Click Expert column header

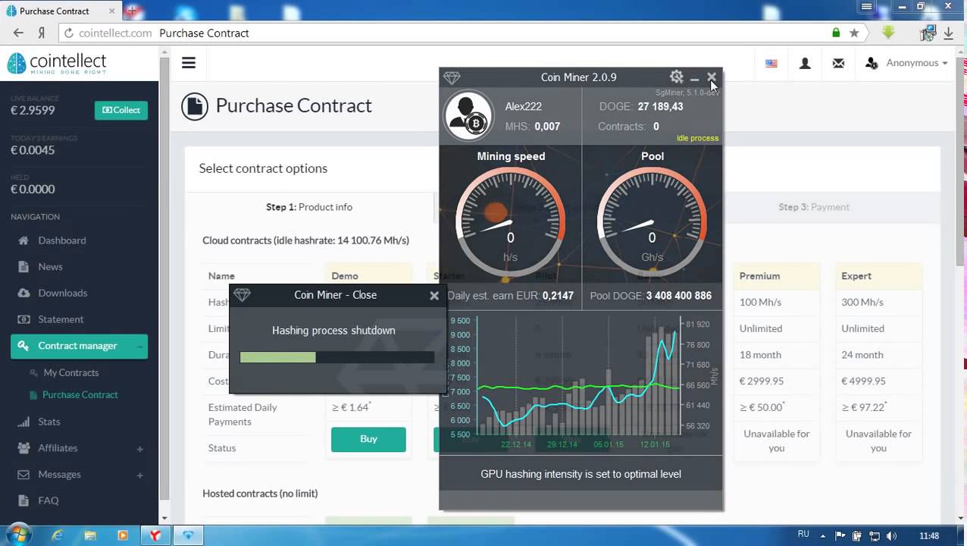(x=878, y=276)
